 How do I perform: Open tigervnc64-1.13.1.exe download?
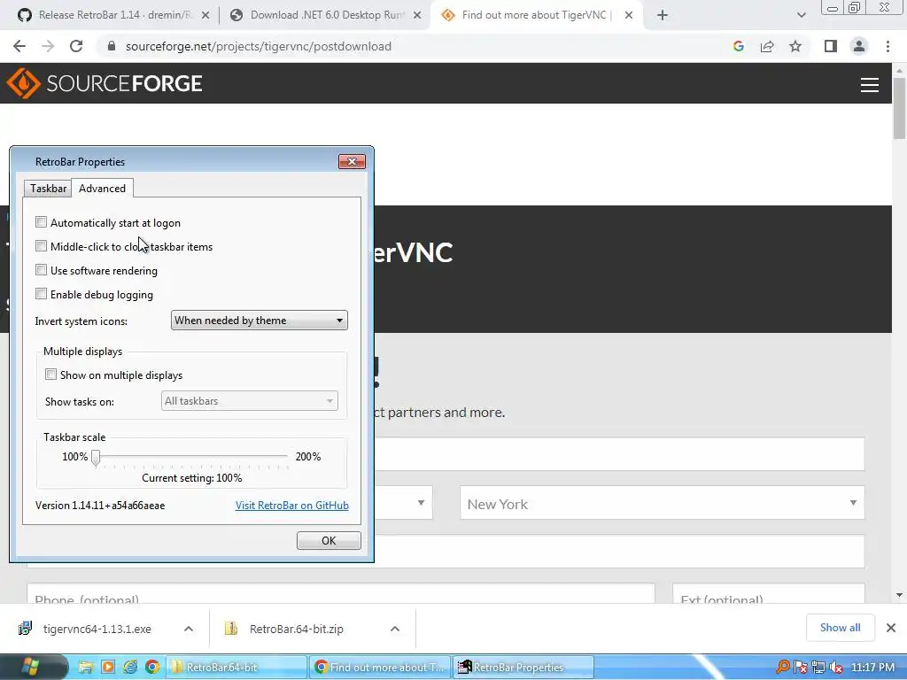tap(87, 629)
